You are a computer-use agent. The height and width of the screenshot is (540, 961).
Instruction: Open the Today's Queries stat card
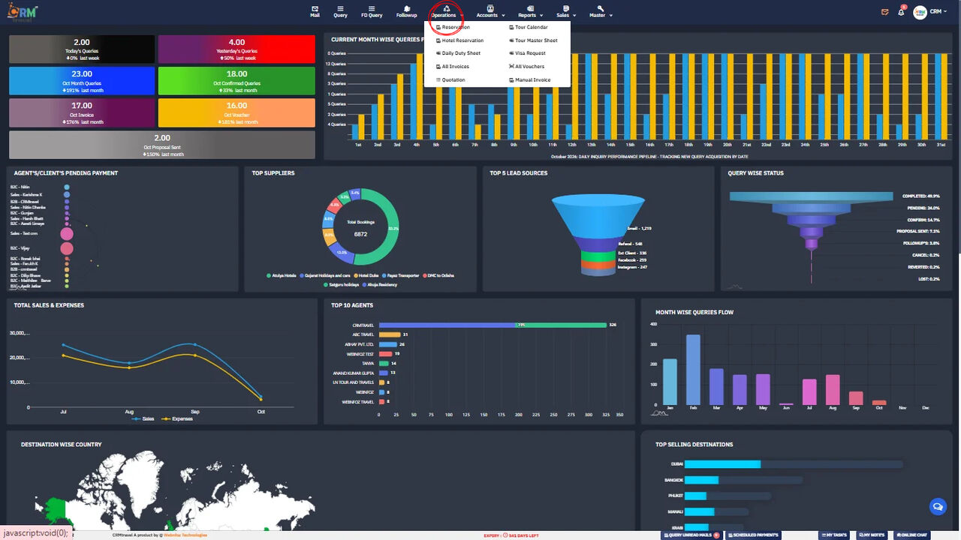[82, 49]
